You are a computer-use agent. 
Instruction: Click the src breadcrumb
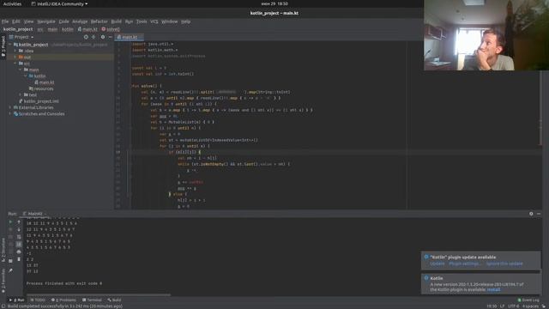point(40,29)
